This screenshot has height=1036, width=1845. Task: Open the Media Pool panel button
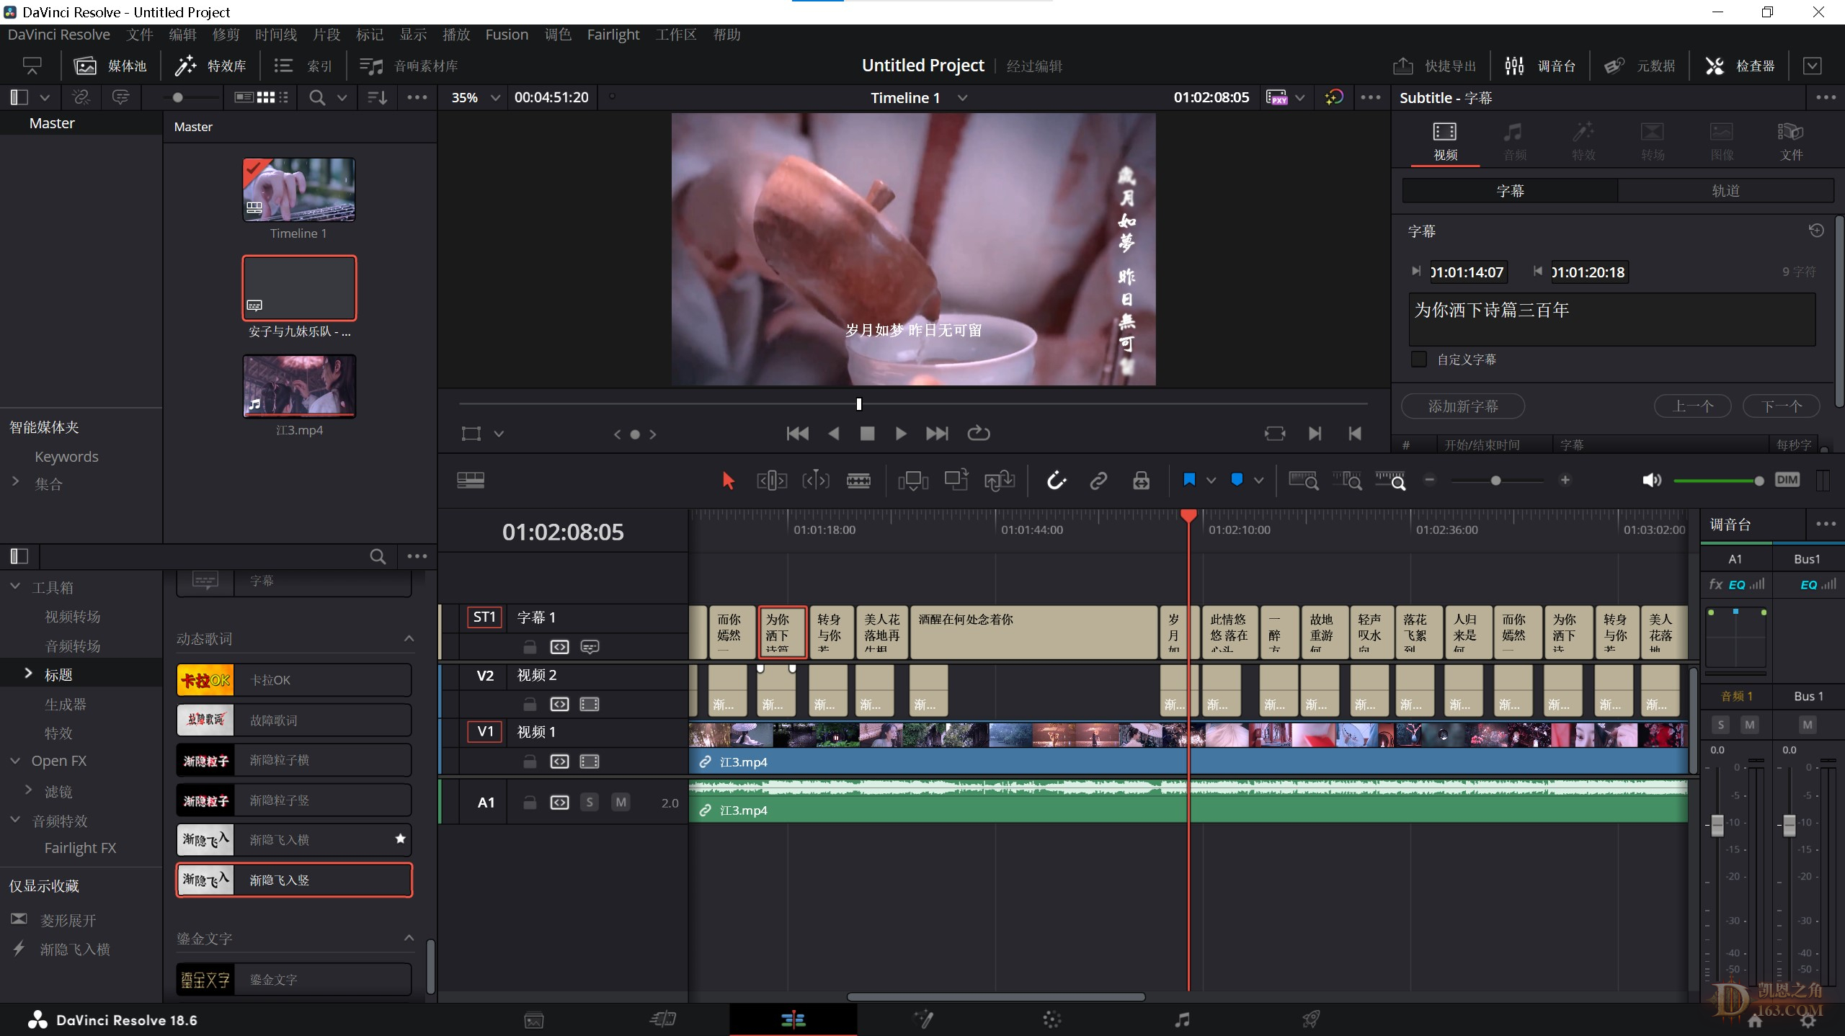tap(110, 66)
